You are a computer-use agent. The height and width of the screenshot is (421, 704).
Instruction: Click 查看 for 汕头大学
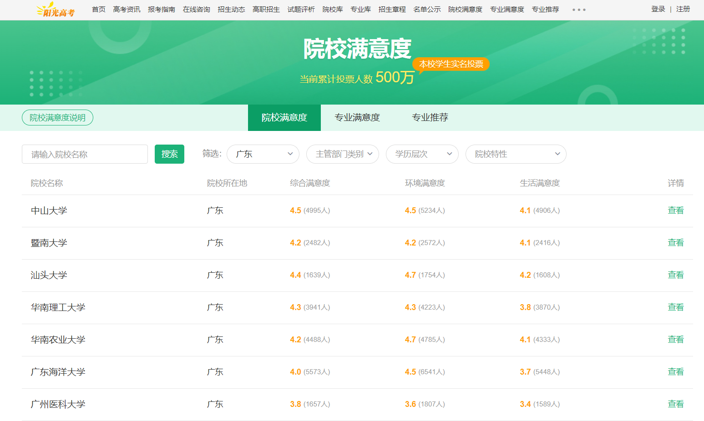coord(676,275)
